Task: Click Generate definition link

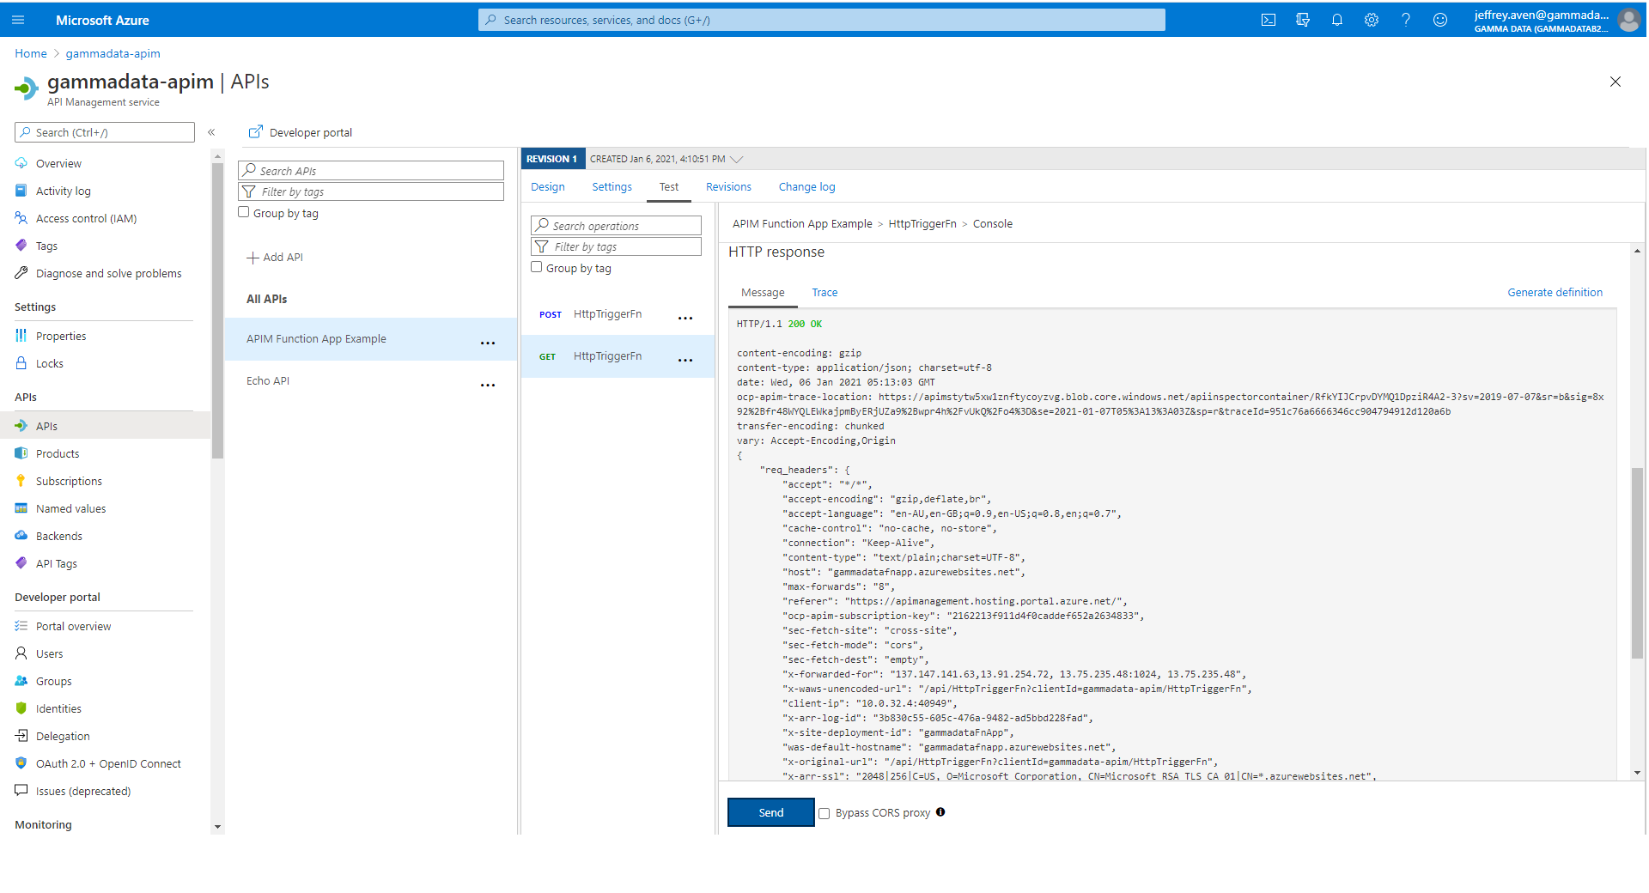Action: [x=1555, y=292]
